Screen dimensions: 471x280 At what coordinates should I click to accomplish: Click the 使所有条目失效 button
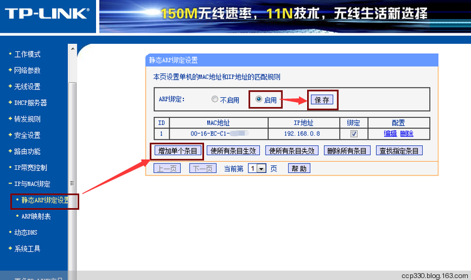click(291, 150)
